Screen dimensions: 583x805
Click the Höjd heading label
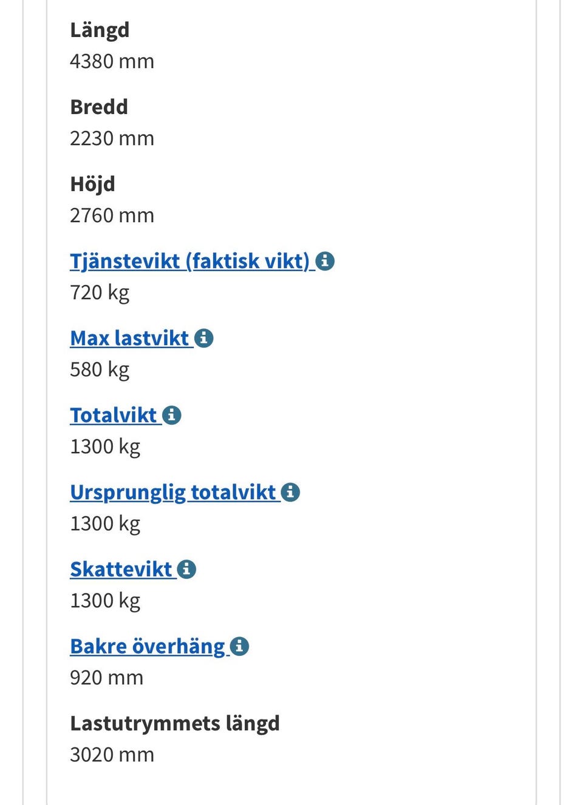click(x=92, y=184)
